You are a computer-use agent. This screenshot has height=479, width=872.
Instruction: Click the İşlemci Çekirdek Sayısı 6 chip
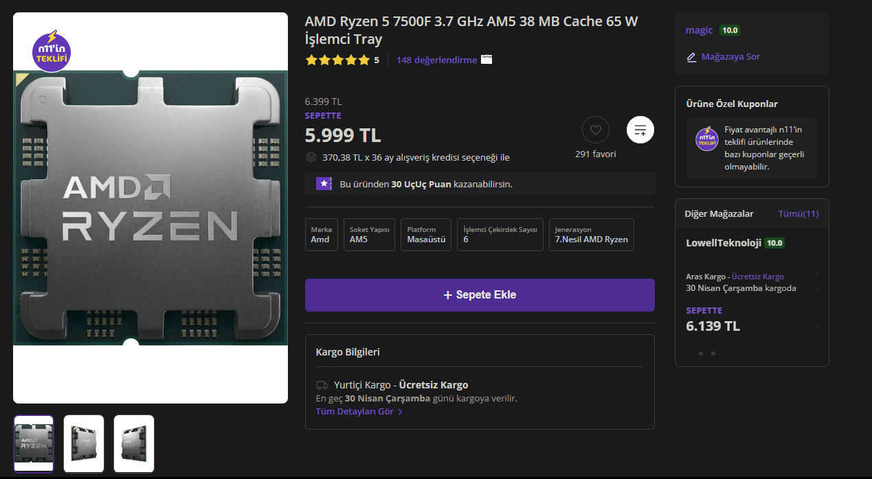click(x=500, y=235)
